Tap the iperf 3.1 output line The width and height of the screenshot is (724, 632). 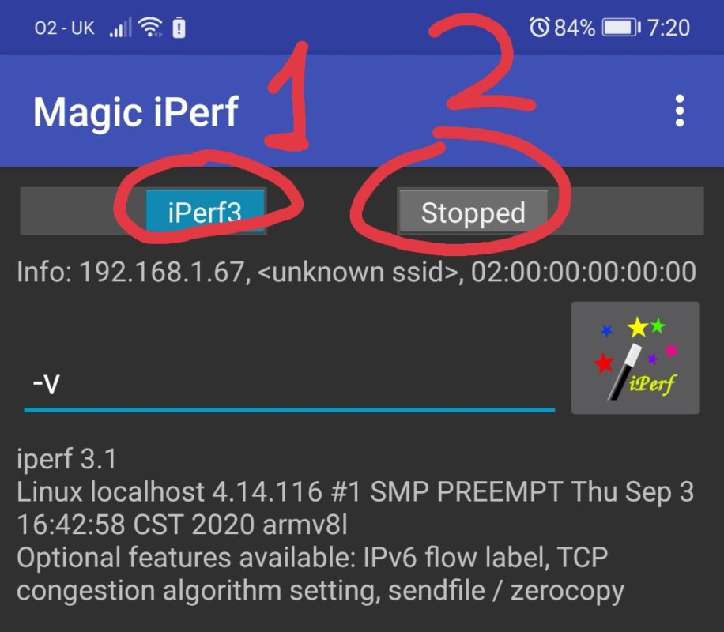pyautogui.click(x=66, y=459)
